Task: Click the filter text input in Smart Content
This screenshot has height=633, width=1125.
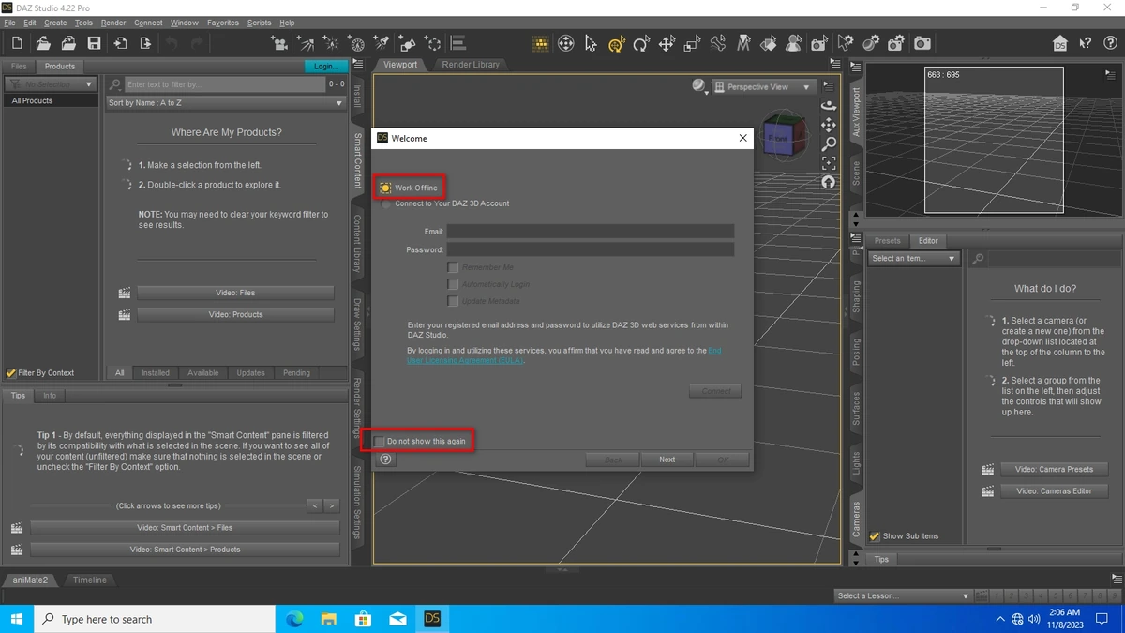Action: point(225,84)
